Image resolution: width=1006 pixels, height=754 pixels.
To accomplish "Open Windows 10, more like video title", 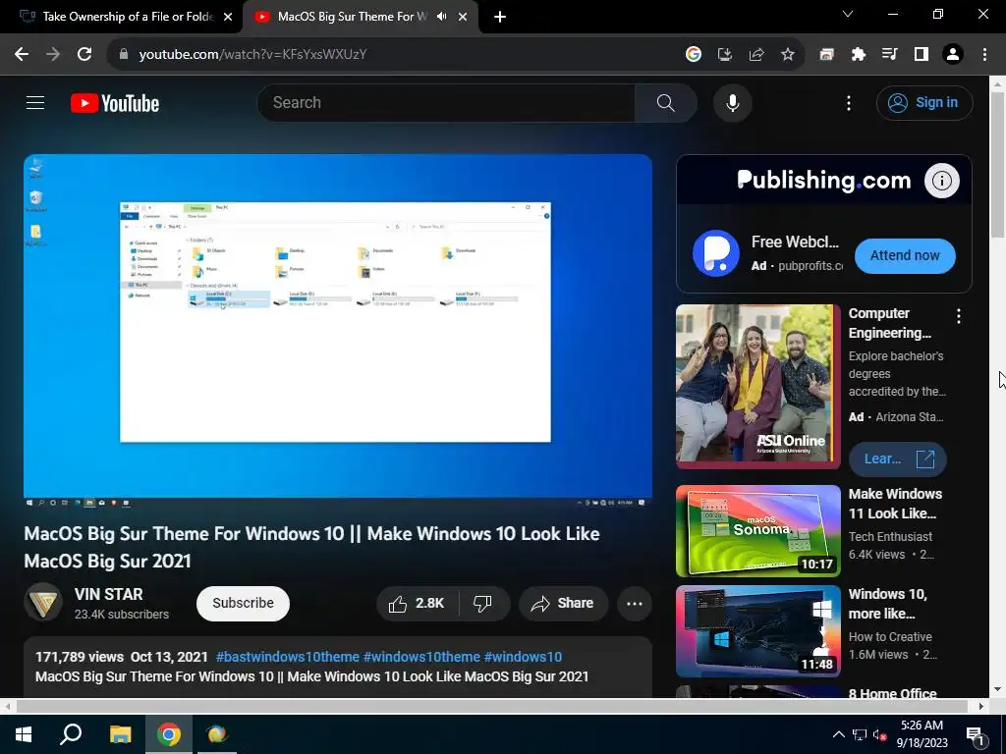I will pos(887,604).
